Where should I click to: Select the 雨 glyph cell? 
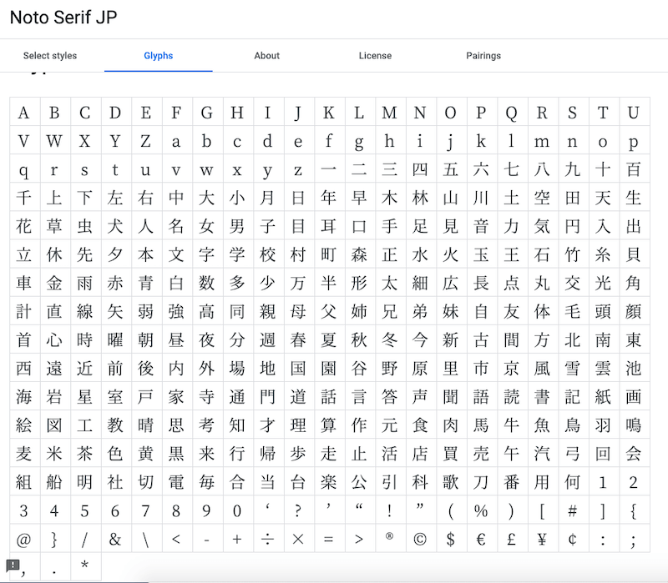click(86, 282)
